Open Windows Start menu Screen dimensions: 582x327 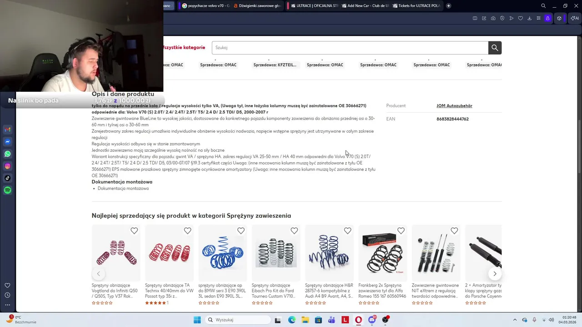(x=197, y=320)
